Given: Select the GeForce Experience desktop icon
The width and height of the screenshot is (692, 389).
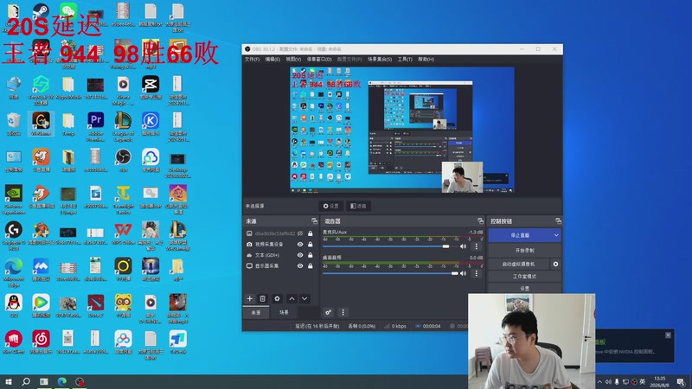Looking at the screenshot, I should (14, 200).
